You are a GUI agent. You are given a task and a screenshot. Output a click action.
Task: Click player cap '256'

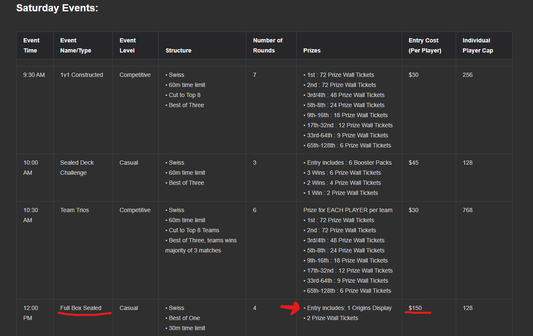[467, 75]
